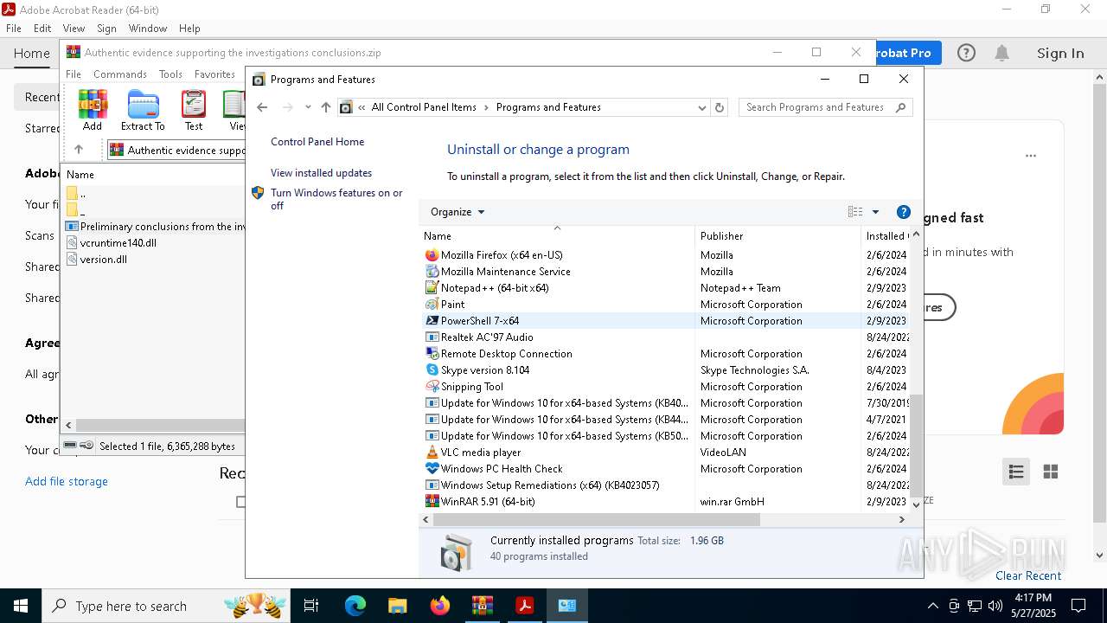Sort the list by the Publisher column

777,235
